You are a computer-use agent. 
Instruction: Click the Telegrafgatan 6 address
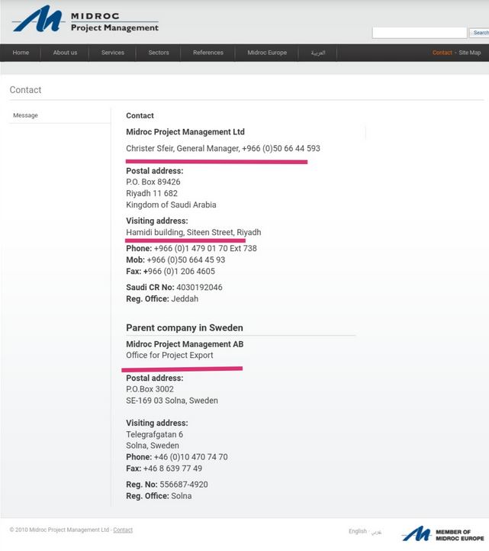(x=155, y=435)
